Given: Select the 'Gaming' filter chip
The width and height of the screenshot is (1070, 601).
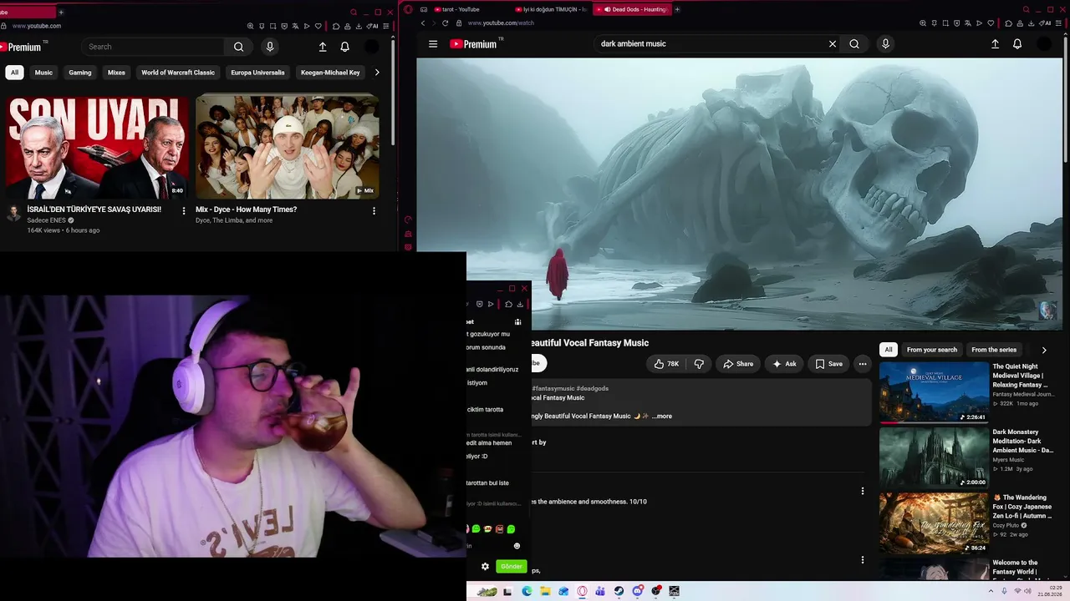Looking at the screenshot, I should pyautogui.click(x=80, y=73).
